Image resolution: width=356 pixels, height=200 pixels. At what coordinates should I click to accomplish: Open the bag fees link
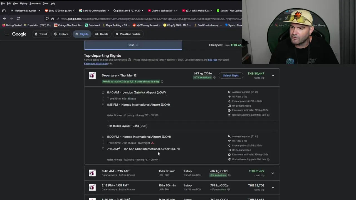coord(212,60)
